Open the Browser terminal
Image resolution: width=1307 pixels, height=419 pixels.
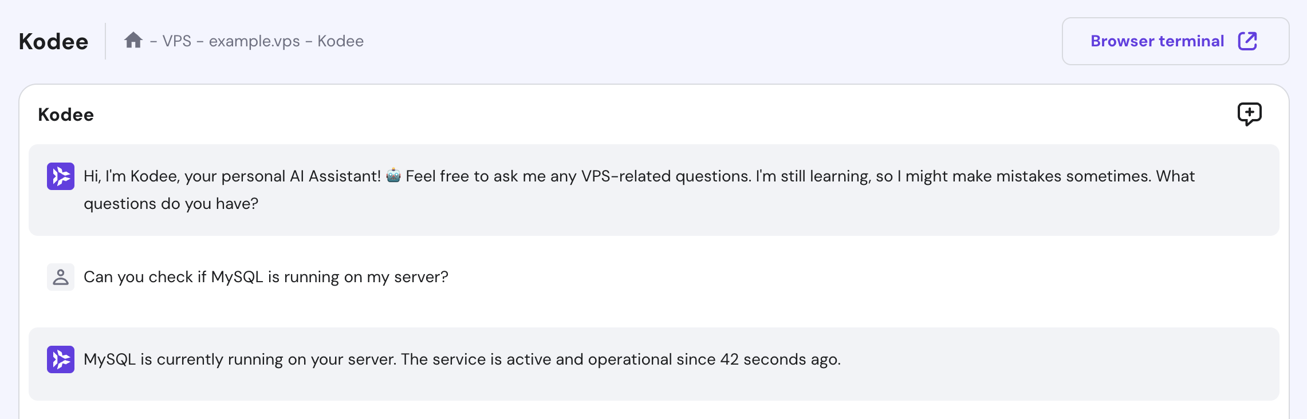tap(1158, 41)
